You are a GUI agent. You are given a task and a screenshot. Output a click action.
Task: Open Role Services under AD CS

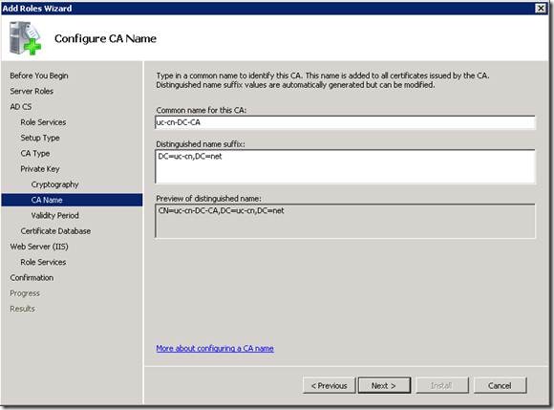click(43, 122)
